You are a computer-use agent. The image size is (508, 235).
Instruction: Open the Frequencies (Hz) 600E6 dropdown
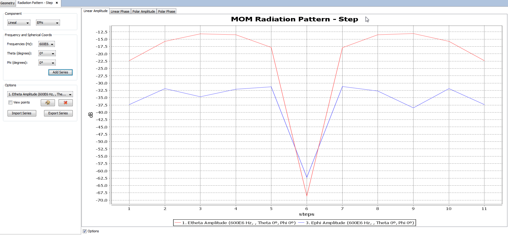click(x=46, y=44)
